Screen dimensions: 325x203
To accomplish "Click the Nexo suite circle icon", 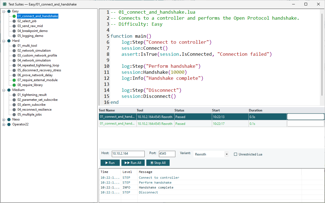I will click(9, 119).
